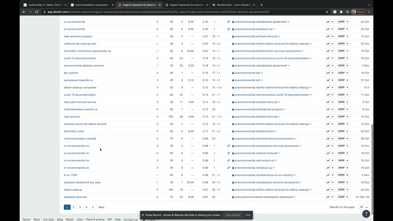This screenshot has width=393, height=221.
Task: Show position history chart for hotel belvedere roseville ca
Action: (330, 109)
